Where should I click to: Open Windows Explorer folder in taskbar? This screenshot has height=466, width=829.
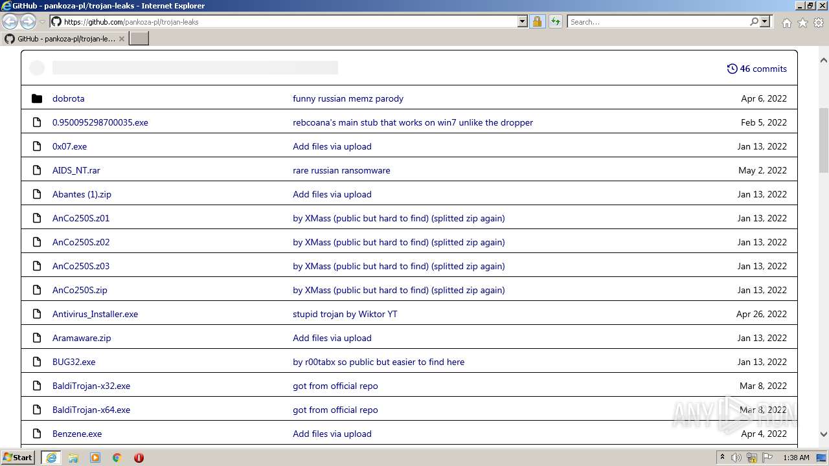click(x=73, y=458)
